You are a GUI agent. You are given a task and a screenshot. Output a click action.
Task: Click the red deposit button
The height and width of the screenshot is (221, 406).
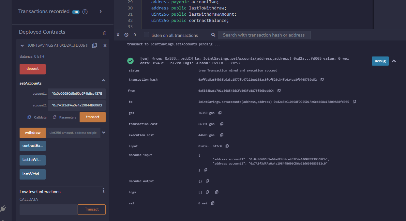[x=33, y=69]
